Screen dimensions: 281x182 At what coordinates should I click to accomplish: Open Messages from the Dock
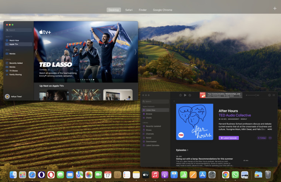[60, 175]
